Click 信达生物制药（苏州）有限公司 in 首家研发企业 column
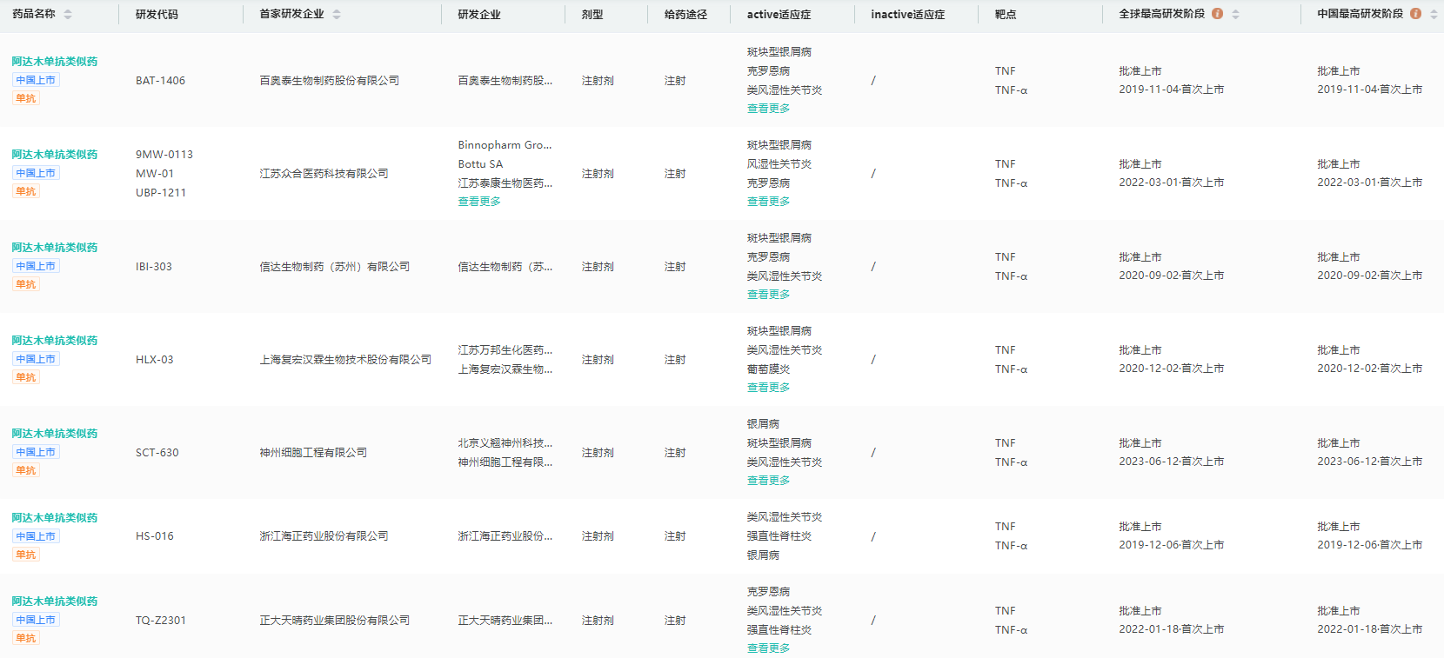The width and height of the screenshot is (1444, 658). point(335,267)
